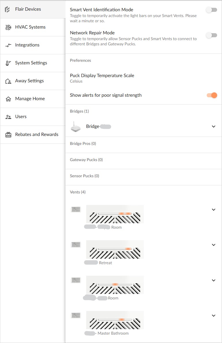Screen dimensions: 222x343
Task: Click the HVAC Systems fan icon
Action: [x=8, y=27]
